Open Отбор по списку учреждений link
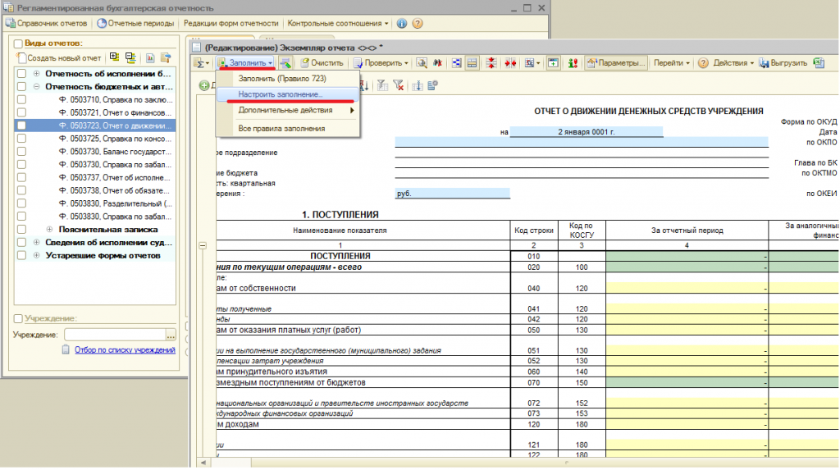This screenshot has height=470, width=840. point(125,350)
